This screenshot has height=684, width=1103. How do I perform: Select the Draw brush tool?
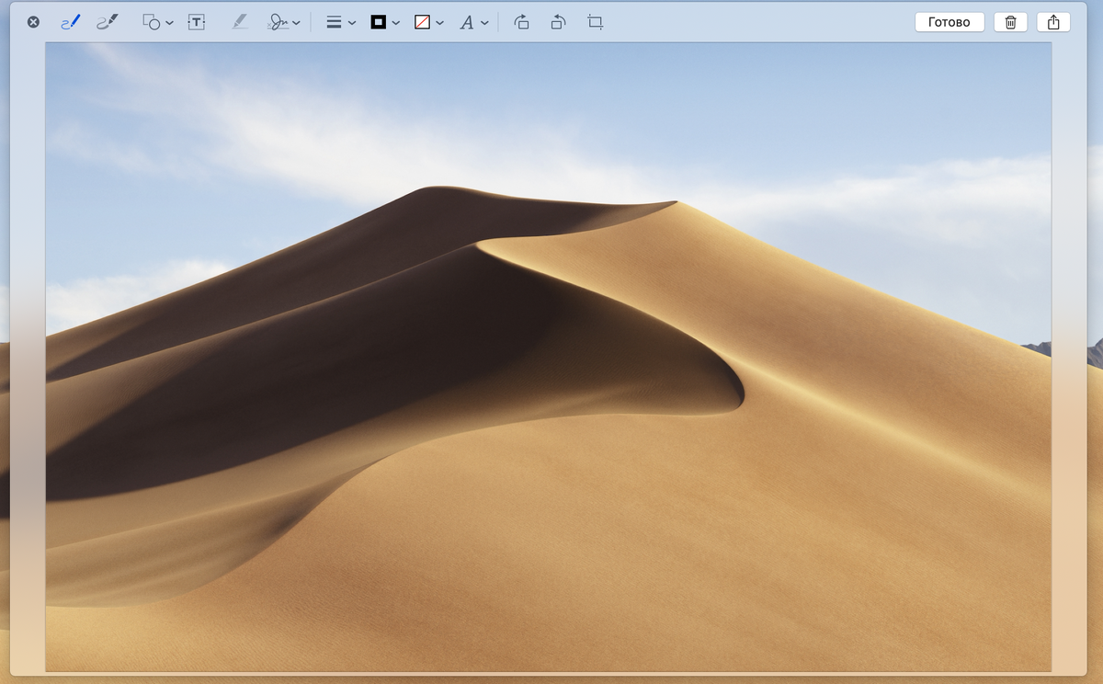point(108,22)
